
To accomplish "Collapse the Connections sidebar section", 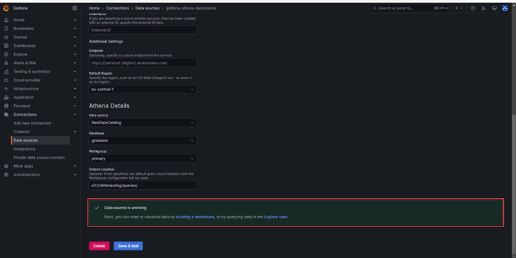I will (x=75, y=115).
